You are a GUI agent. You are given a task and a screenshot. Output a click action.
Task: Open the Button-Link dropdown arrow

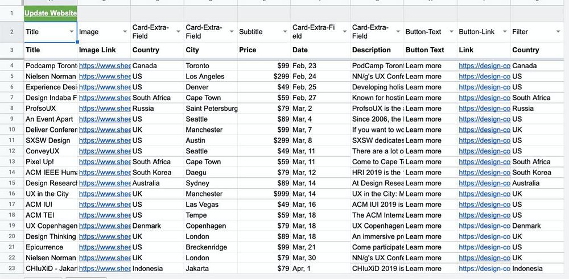point(505,32)
